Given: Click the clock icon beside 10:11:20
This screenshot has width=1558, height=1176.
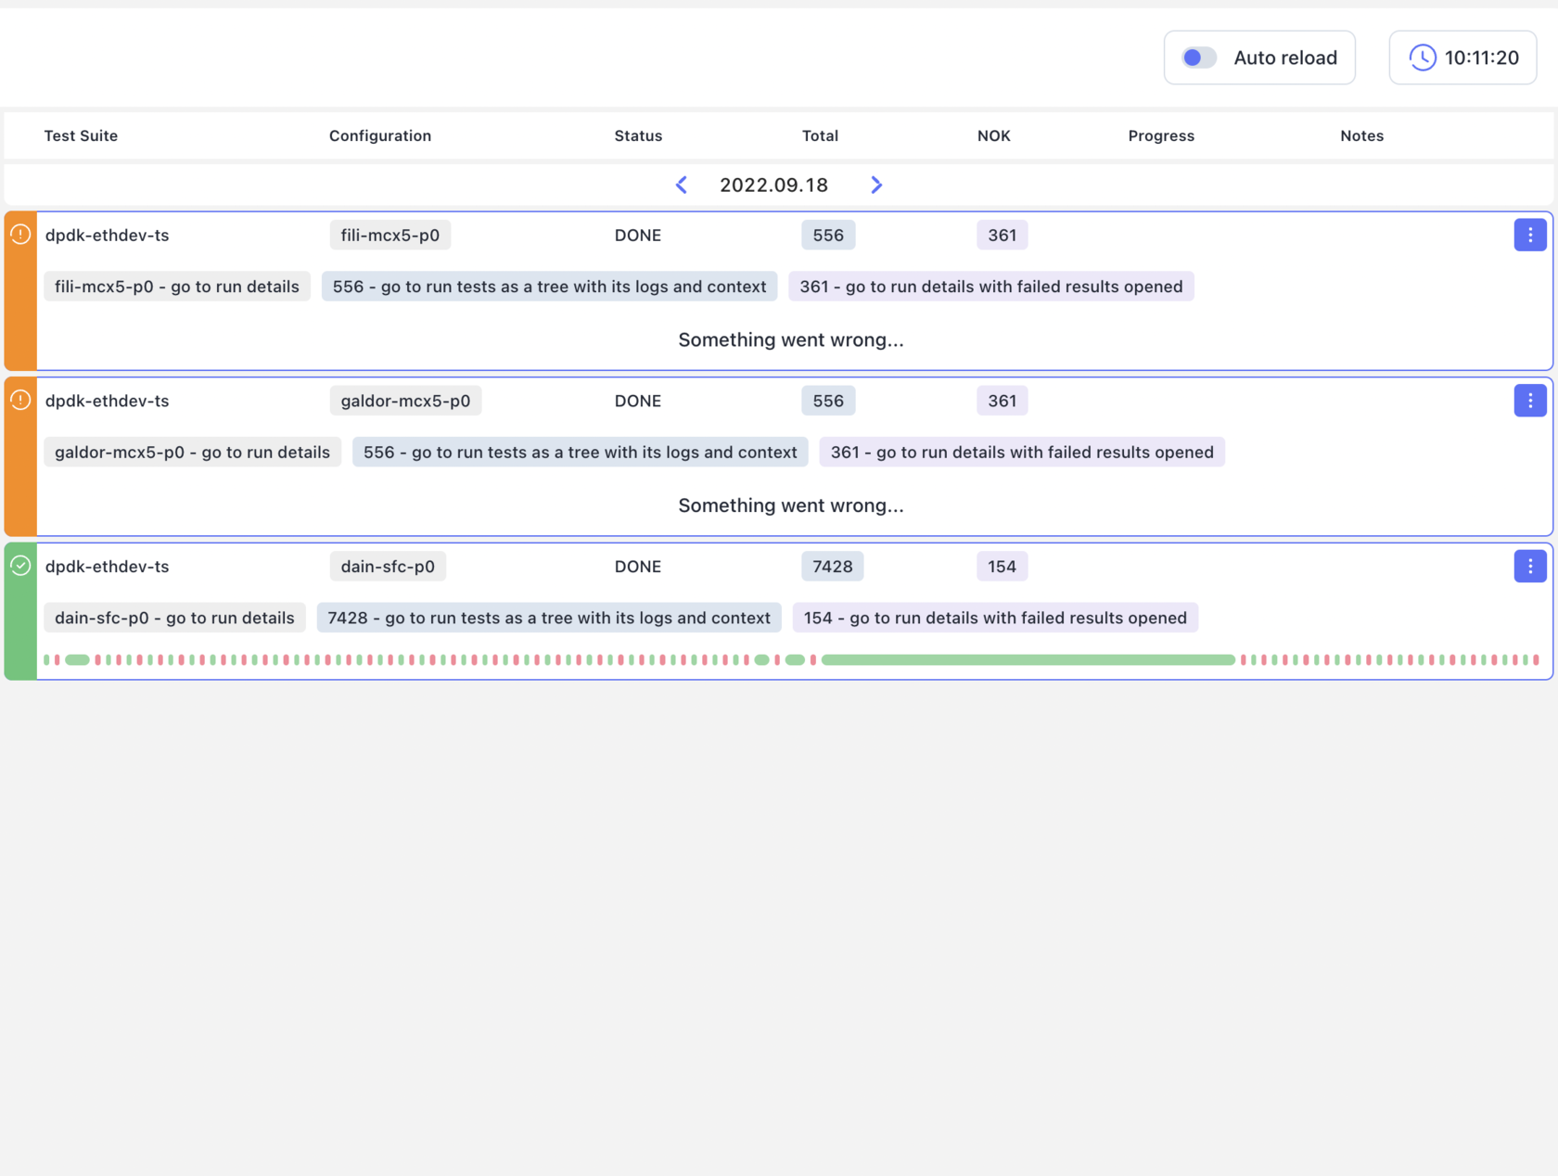Looking at the screenshot, I should point(1423,58).
